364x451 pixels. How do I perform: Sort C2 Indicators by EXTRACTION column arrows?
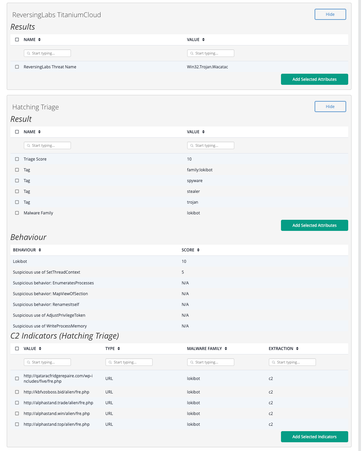point(297,349)
